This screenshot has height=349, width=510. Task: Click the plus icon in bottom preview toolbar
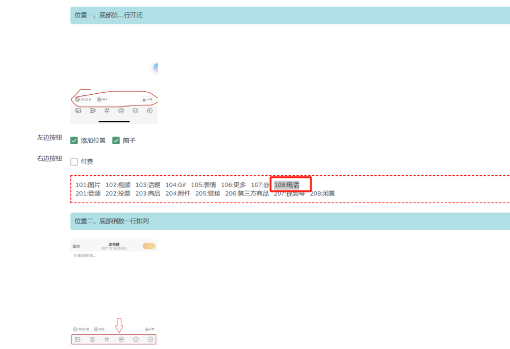150,339
